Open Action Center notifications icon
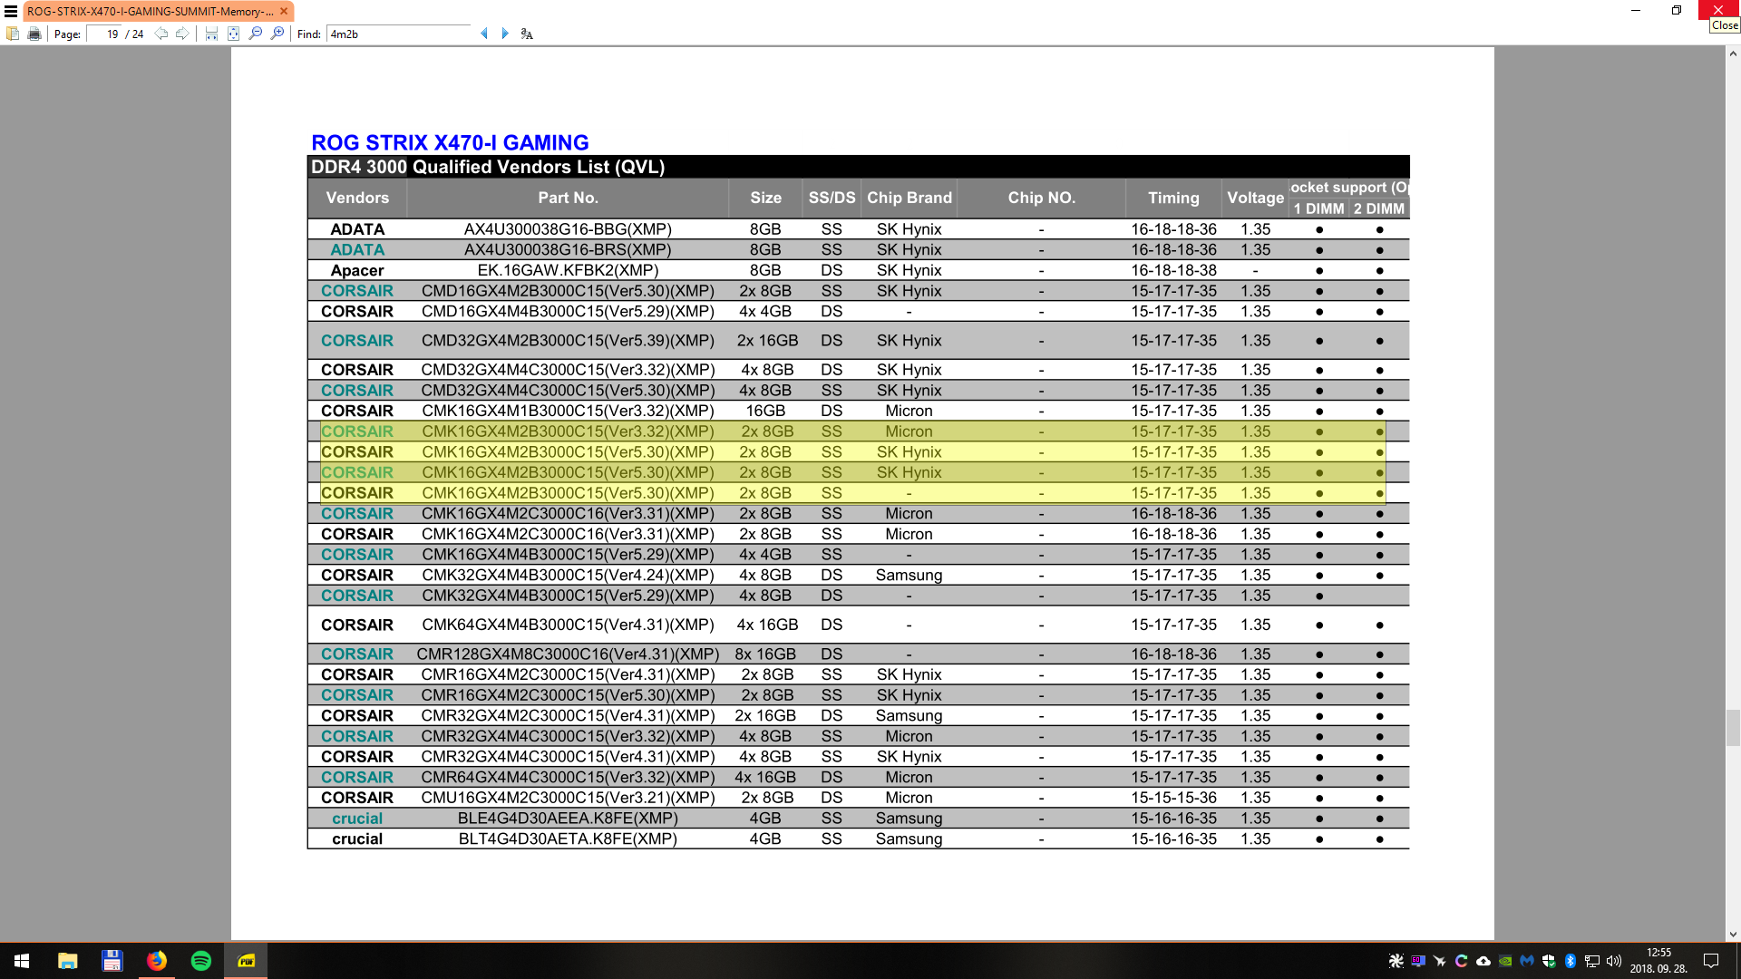The width and height of the screenshot is (1741, 979). click(x=1711, y=961)
